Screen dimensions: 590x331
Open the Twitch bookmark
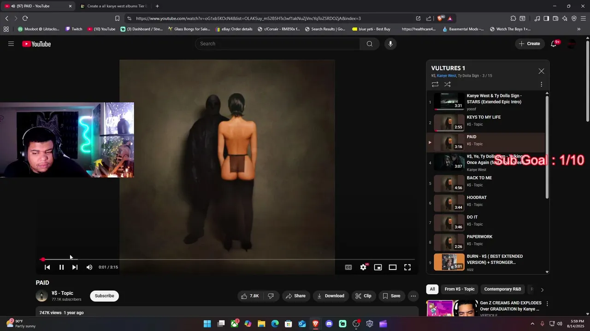coord(74,29)
